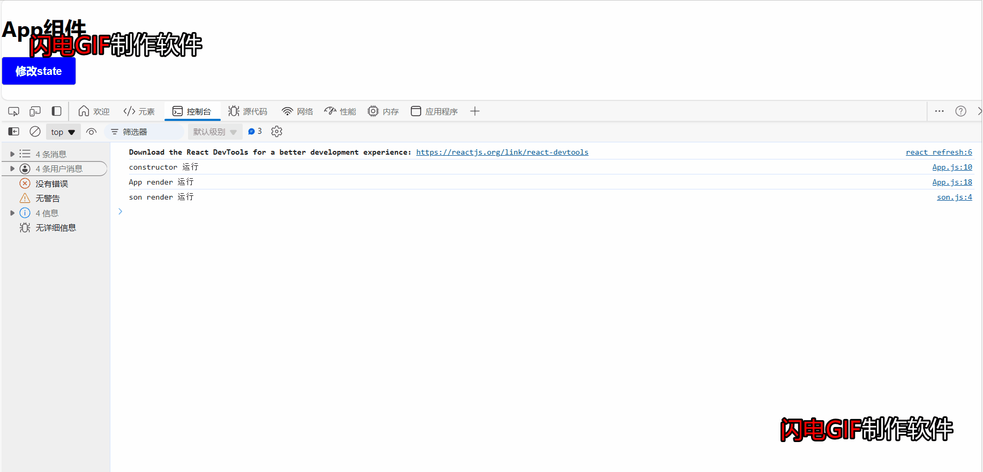983x472 pixels.
Task: Click the bug icon beside 无详细信息
Action: 25,228
